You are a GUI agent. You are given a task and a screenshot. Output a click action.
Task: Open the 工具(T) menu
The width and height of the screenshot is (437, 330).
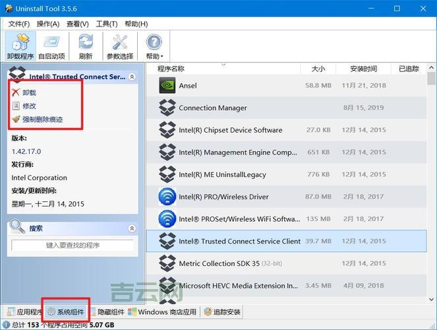(107, 24)
